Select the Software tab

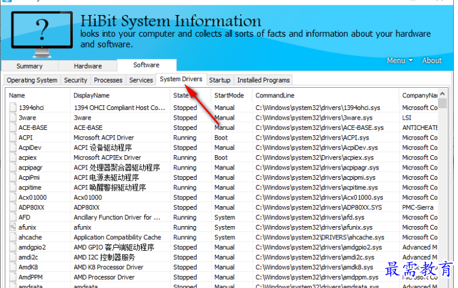click(x=146, y=65)
